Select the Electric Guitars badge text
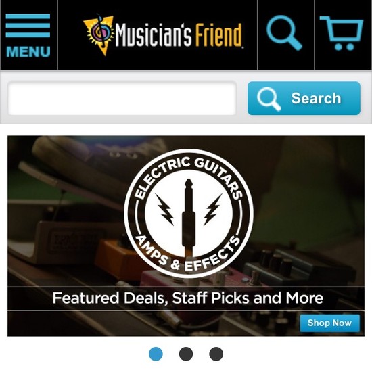The height and width of the screenshot is (372, 372). (x=189, y=177)
